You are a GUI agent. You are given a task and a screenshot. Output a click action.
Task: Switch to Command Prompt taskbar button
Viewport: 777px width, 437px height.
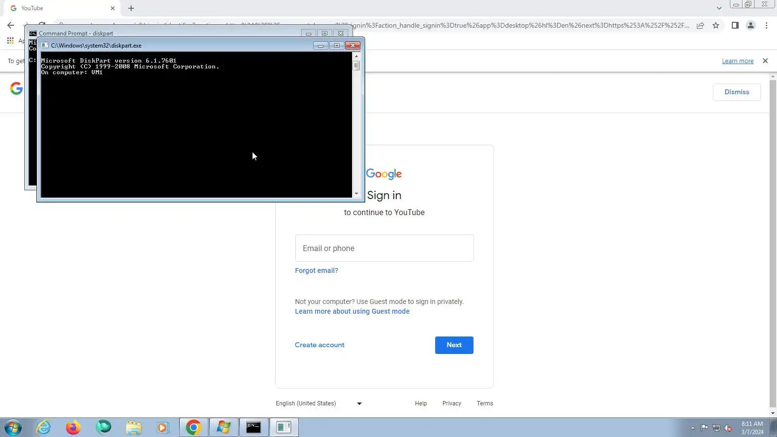click(253, 427)
